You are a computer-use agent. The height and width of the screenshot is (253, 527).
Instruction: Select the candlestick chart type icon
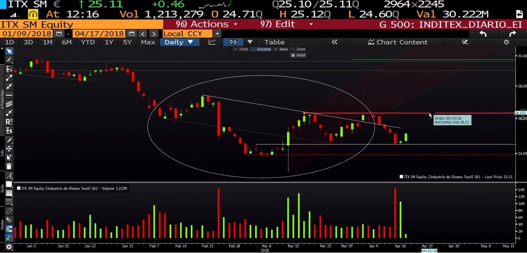coord(233,42)
